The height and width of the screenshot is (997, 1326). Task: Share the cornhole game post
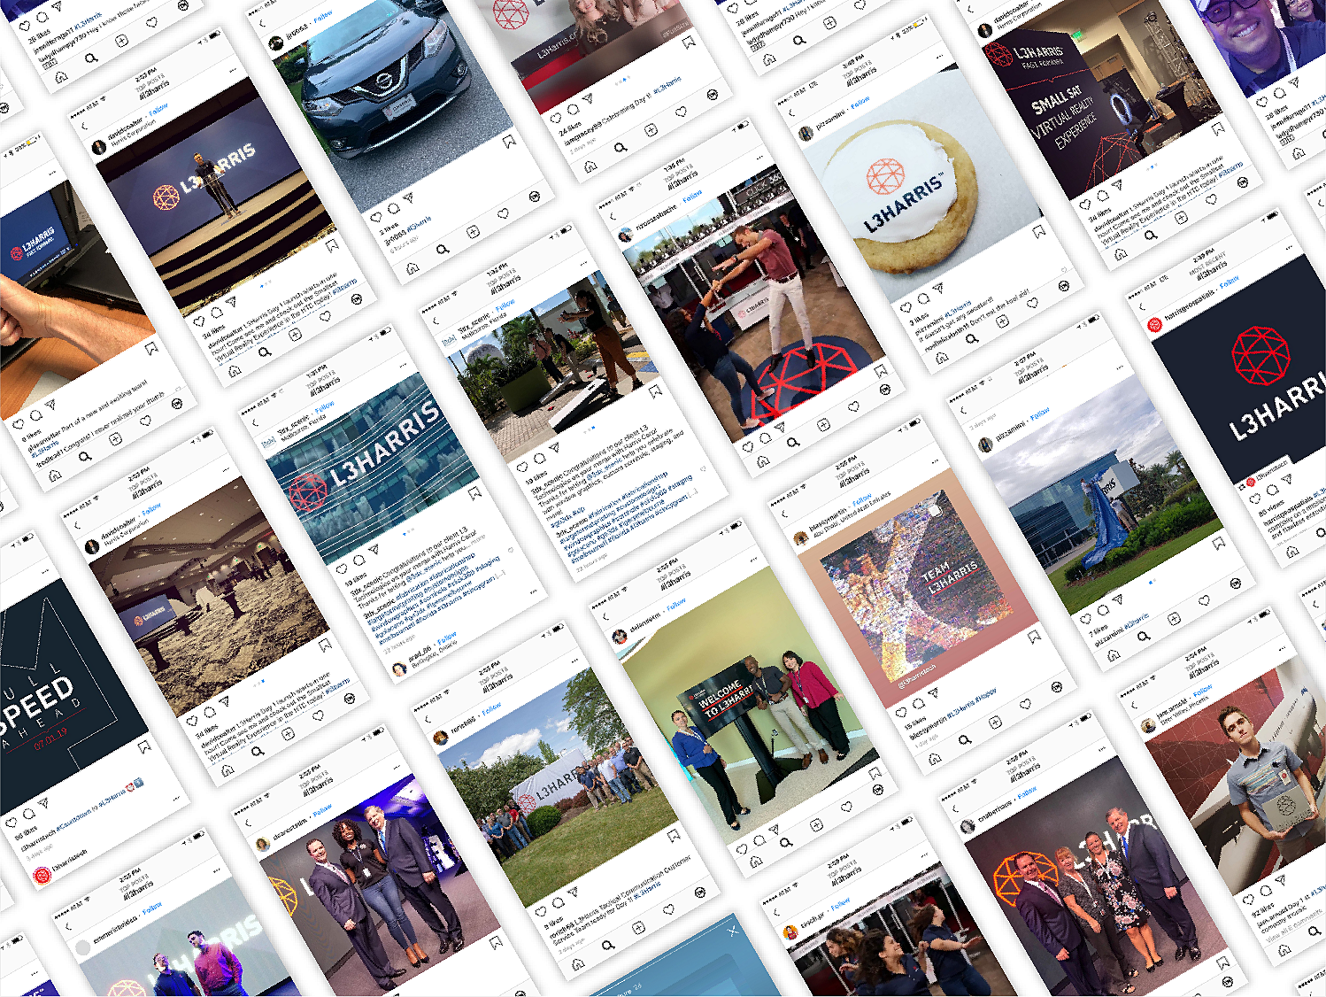[554, 447]
